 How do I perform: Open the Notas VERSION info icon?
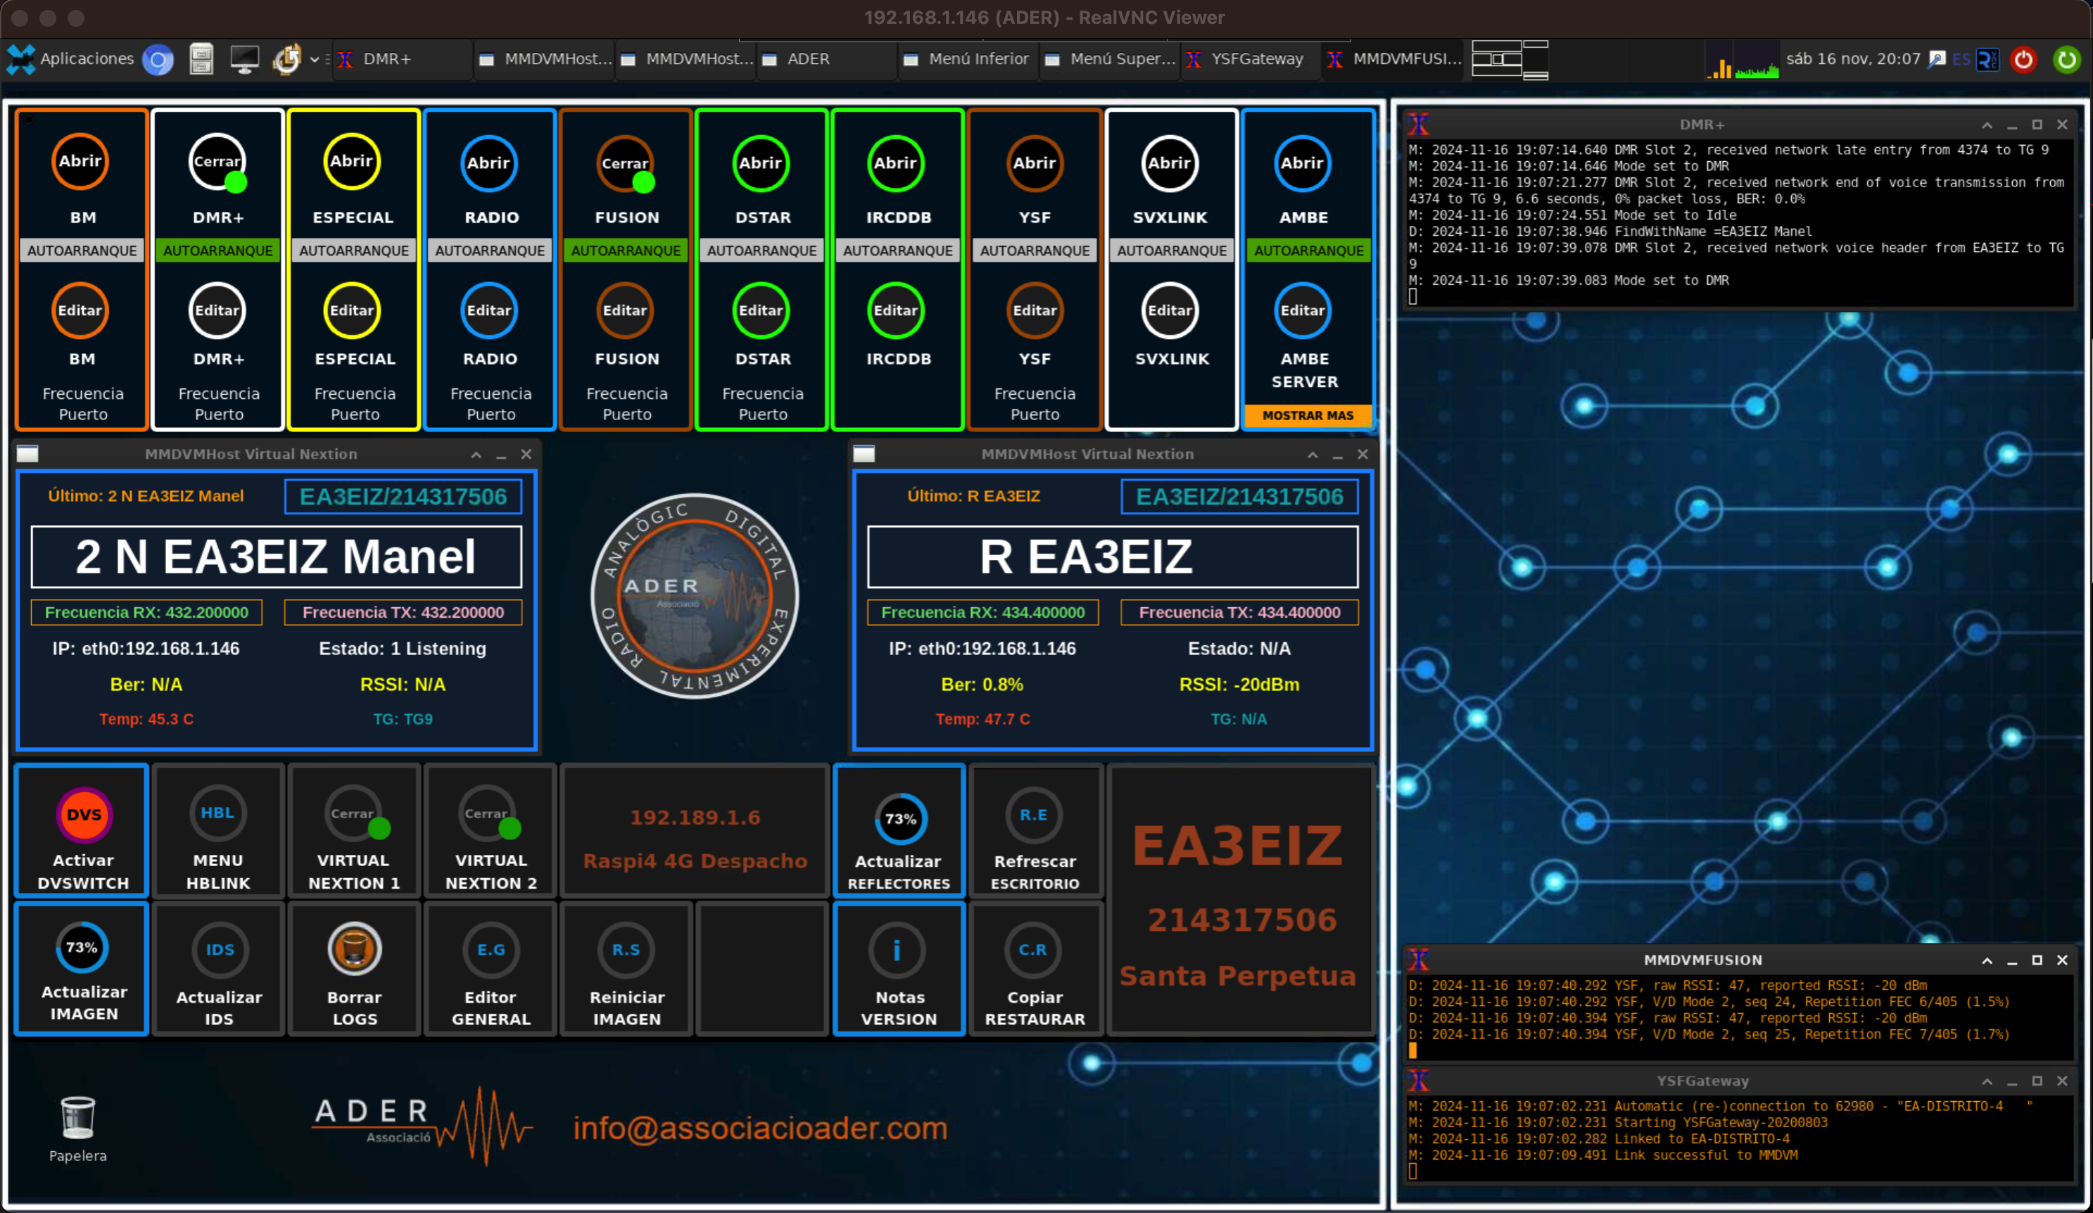[897, 951]
